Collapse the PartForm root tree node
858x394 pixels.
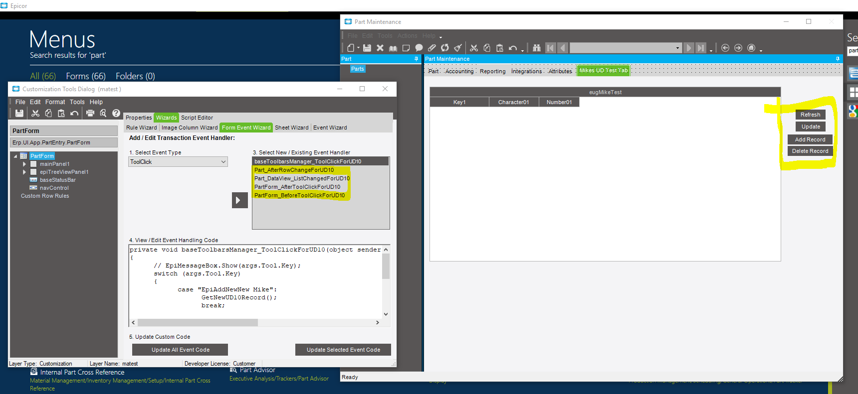[15, 156]
